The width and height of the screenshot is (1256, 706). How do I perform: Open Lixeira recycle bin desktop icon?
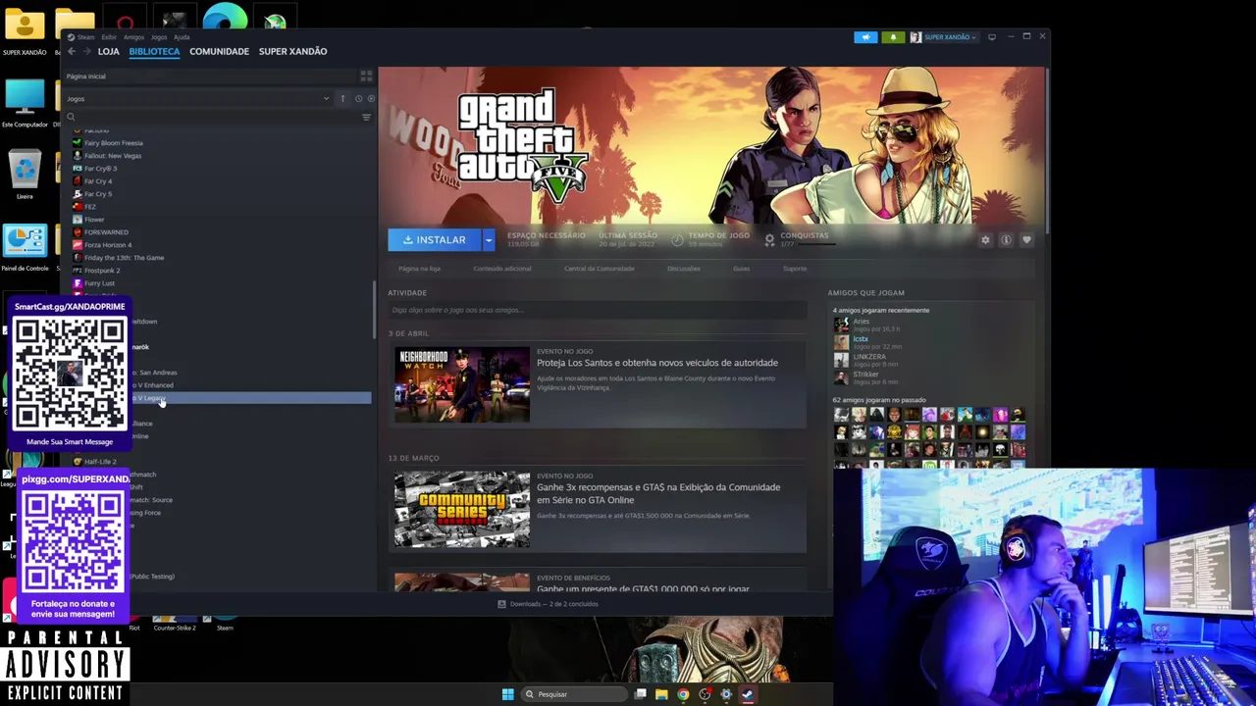click(25, 175)
